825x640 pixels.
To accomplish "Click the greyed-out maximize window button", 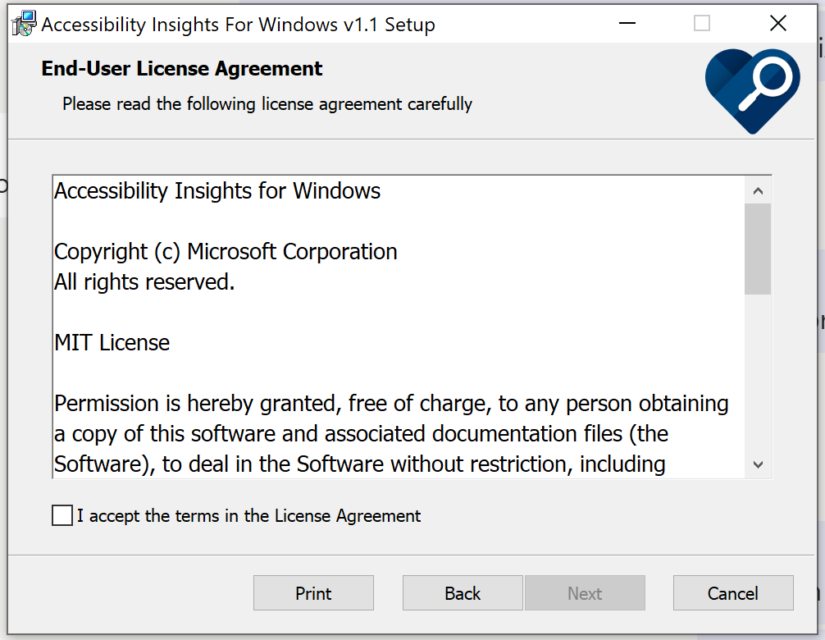I will coord(702,24).
